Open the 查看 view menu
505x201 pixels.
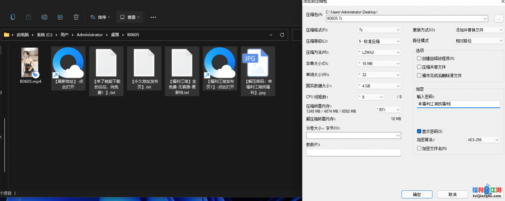pyautogui.click(x=130, y=17)
